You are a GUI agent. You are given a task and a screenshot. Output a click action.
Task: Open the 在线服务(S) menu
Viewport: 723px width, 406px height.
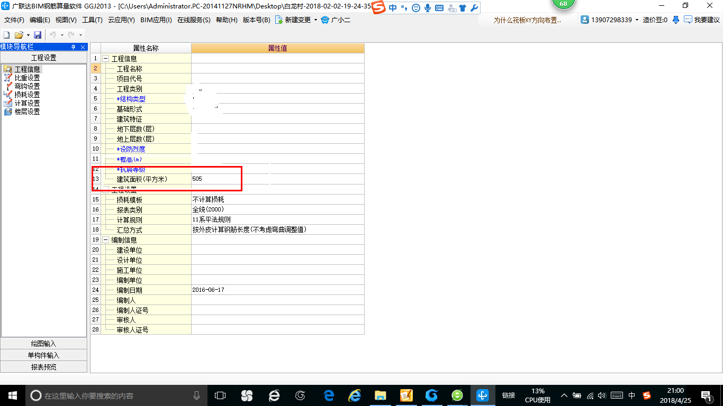[194, 20]
